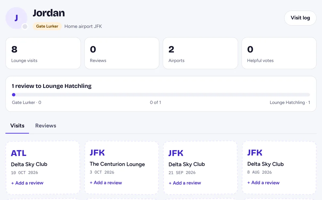Click the progress bar purple marker
The image size is (322, 200).
(14, 95)
